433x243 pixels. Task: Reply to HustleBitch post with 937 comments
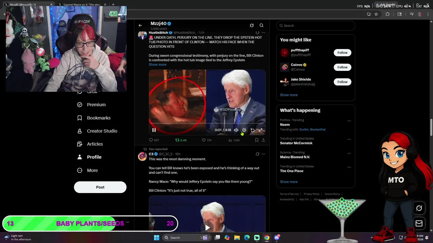tap(154, 140)
